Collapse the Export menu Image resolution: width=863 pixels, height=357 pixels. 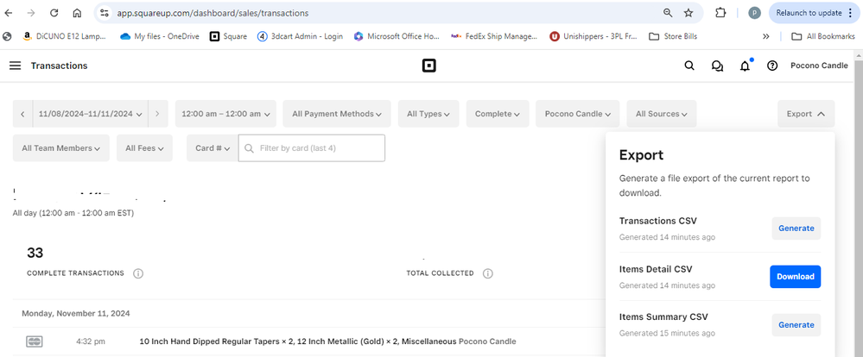805,114
